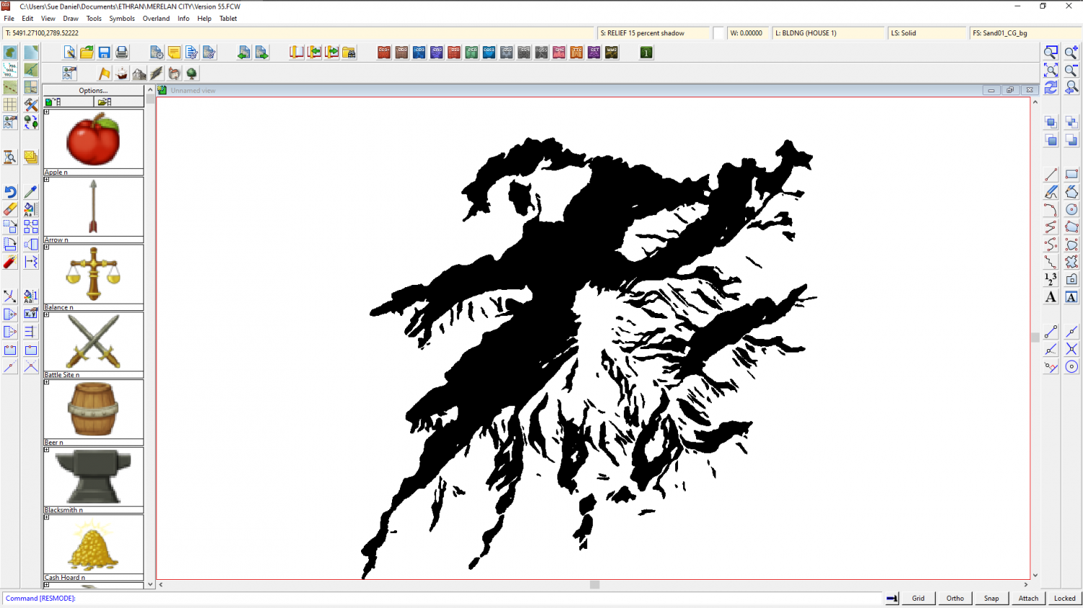Viewport: 1083px width, 608px height.
Task: Expand the Balance n symbol plus box
Action: tap(47, 247)
